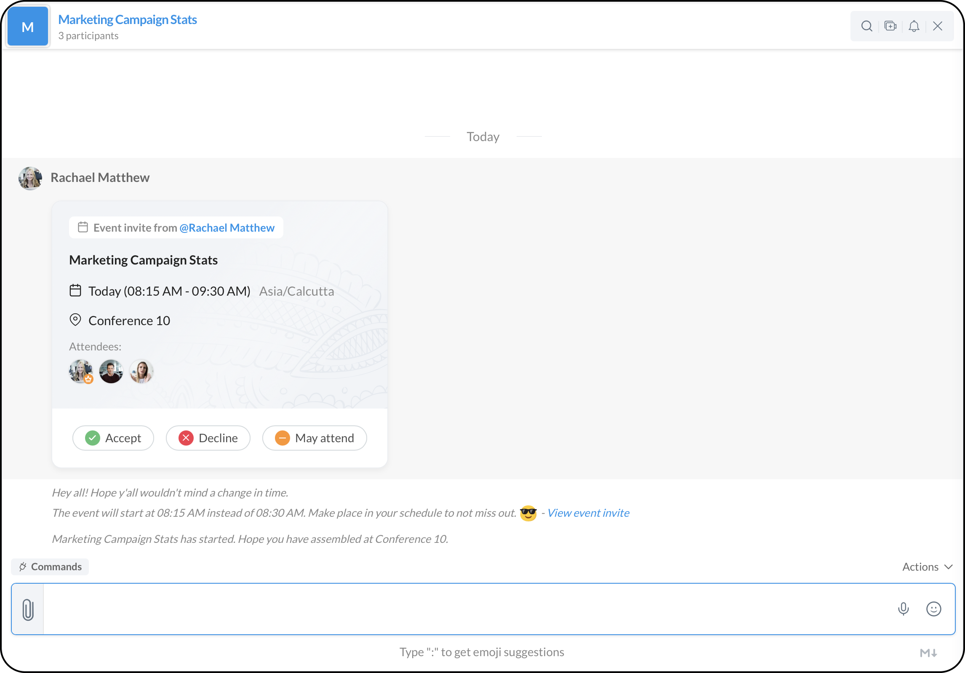Viewport: 965px width, 673px height.
Task: Expand the Actions dropdown
Action: (x=927, y=567)
